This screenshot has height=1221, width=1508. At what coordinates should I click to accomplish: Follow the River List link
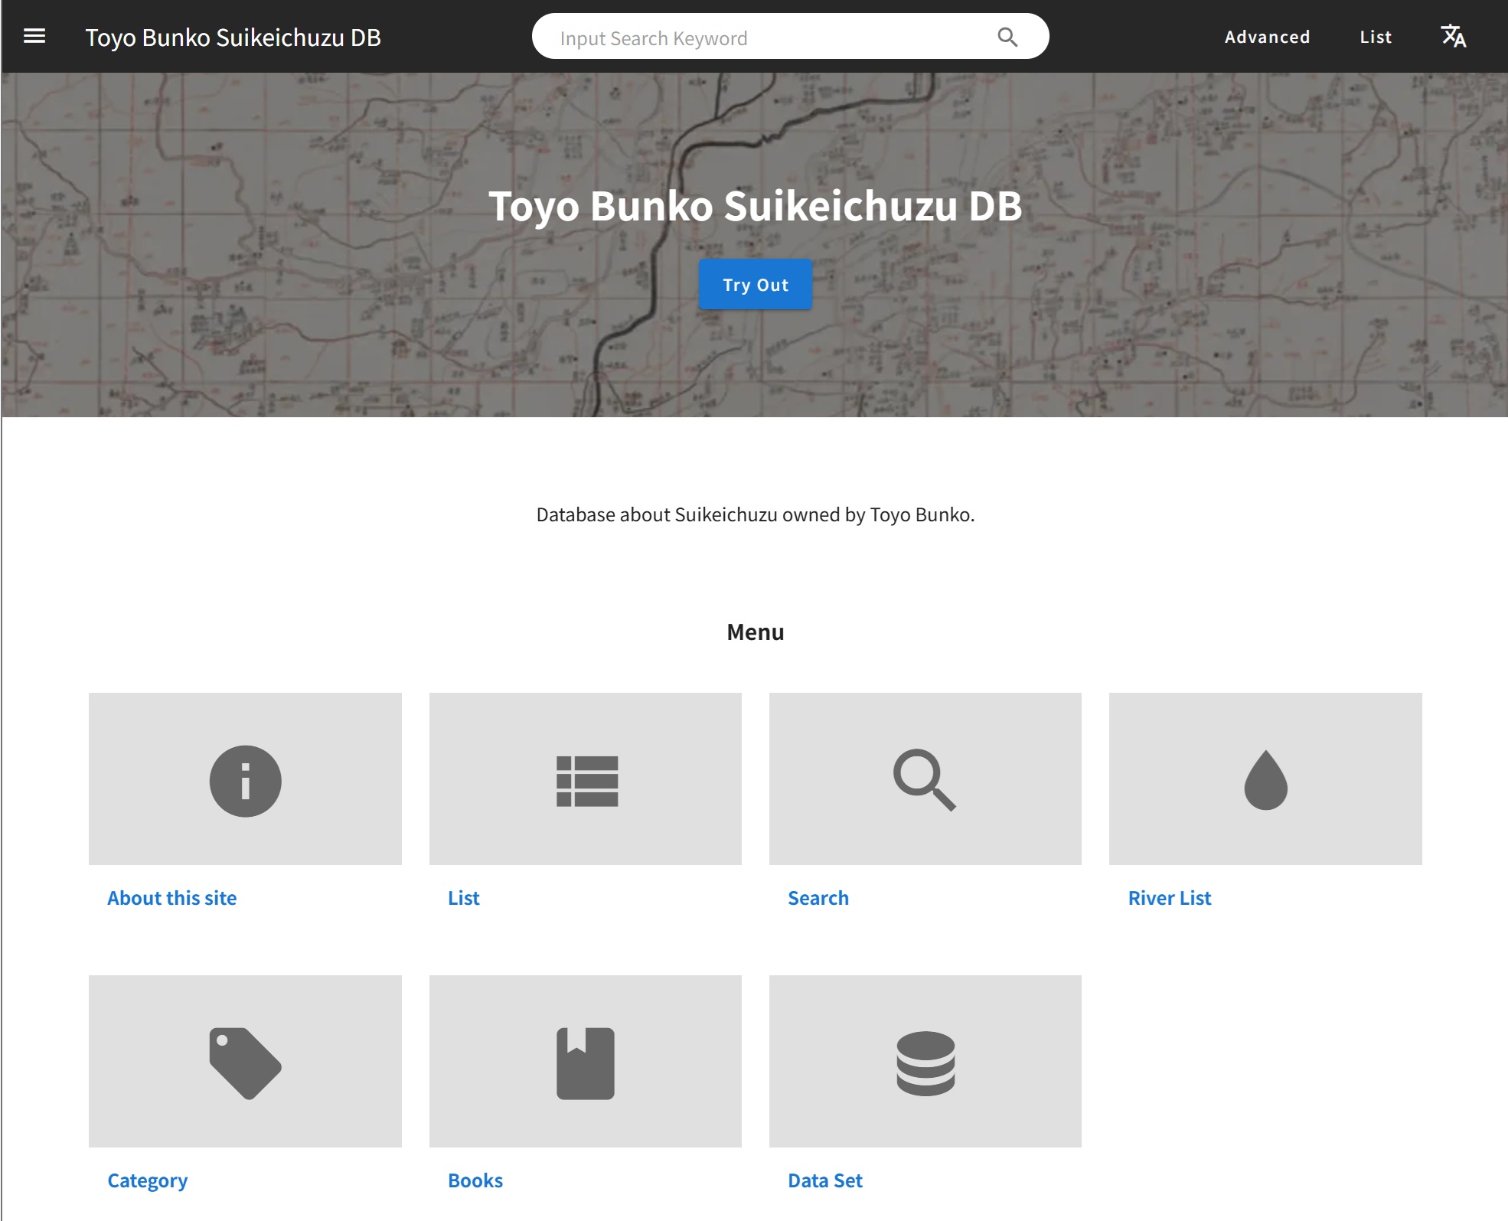coord(1168,897)
